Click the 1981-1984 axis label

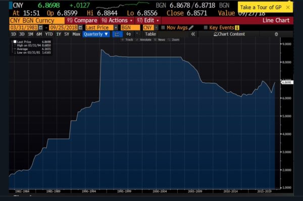22,191
